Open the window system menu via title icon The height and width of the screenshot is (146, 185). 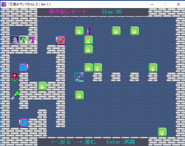[4, 4]
